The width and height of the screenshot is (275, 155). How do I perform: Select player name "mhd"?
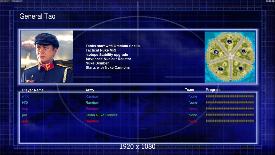26,96
